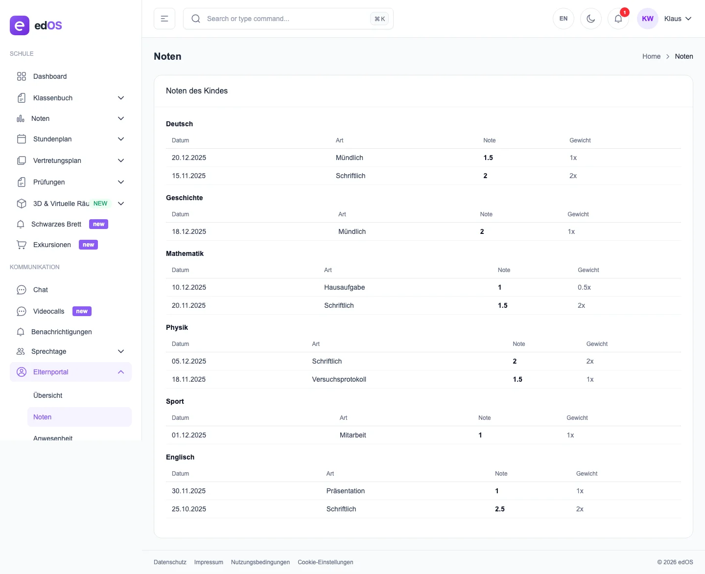Open the Dashboard from the sidebar
The width and height of the screenshot is (705, 574).
50,76
